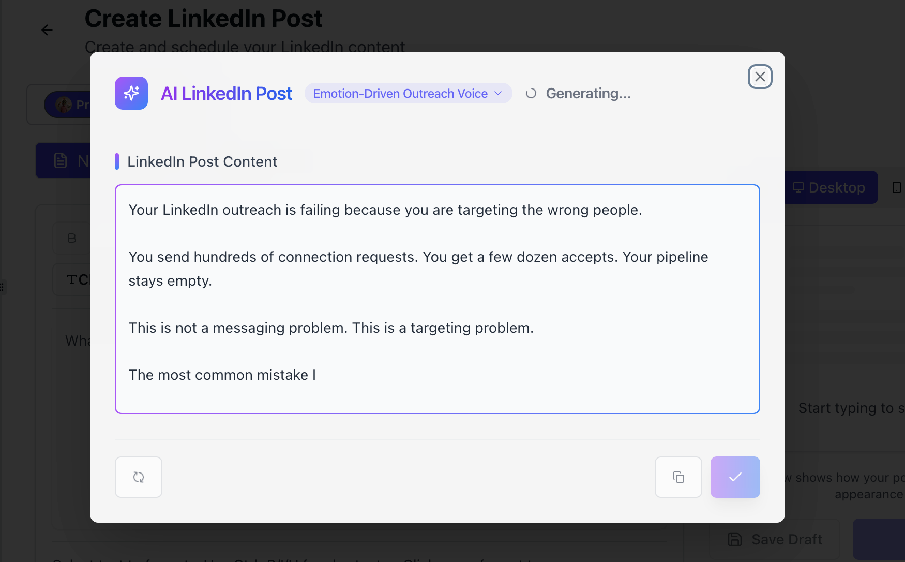Accept the generated post with checkmark

(x=735, y=477)
